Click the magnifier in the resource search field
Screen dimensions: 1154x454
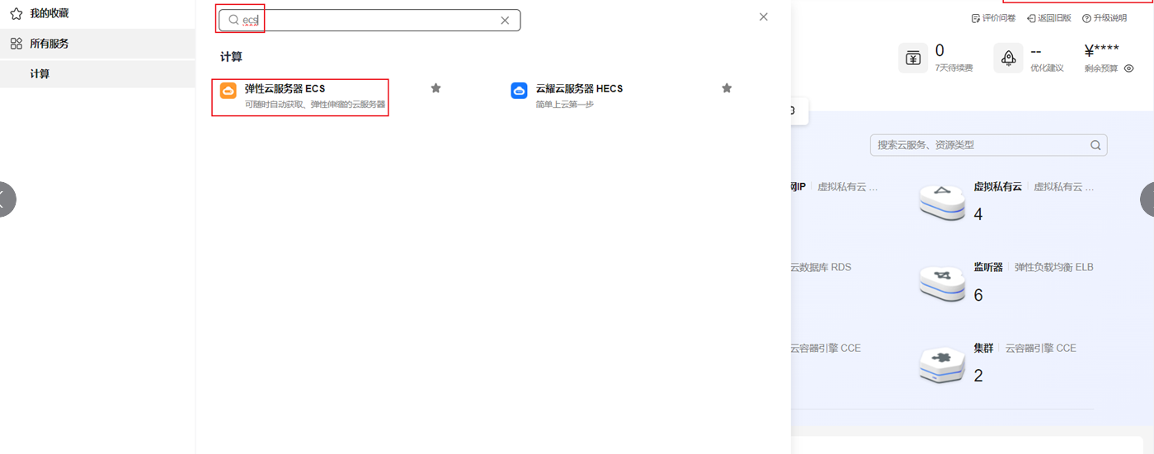(x=1095, y=145)
